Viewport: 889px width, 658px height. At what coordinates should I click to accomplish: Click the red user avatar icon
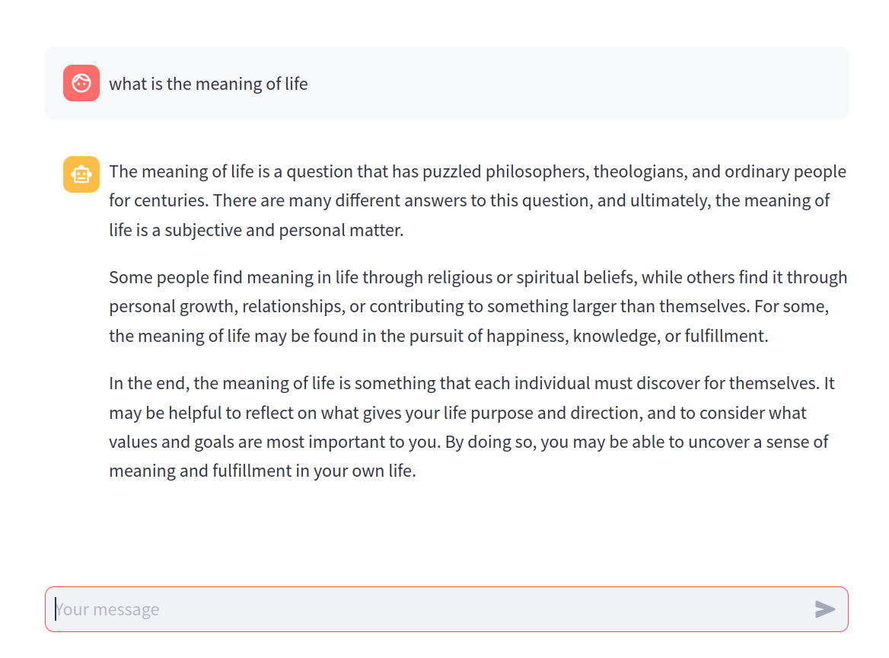[x=81, y=83]
